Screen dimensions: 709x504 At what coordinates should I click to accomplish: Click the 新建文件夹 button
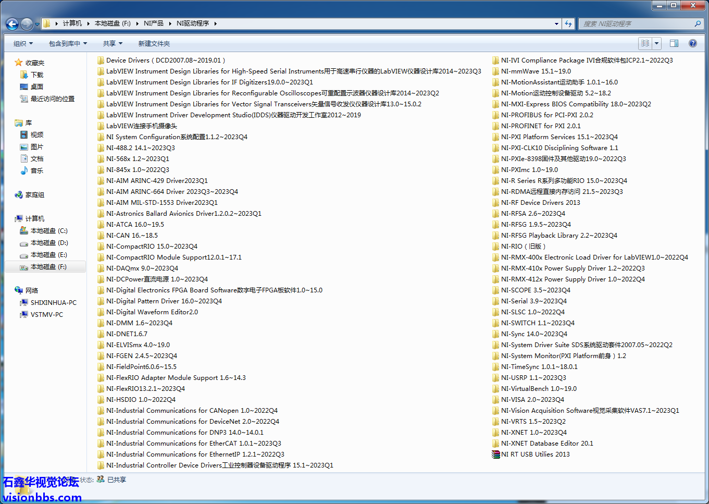pos(154,44)
